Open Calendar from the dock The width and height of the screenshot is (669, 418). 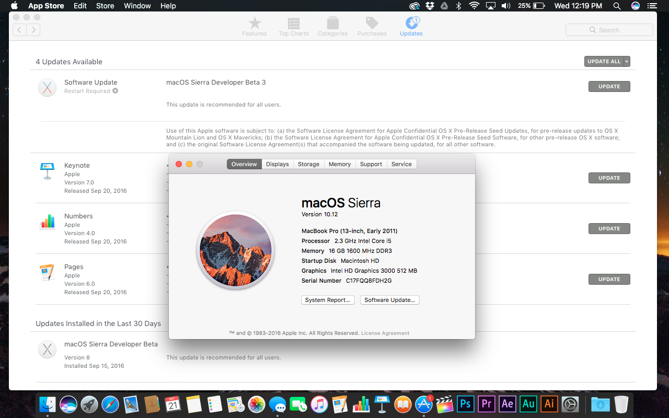[173, 404]
